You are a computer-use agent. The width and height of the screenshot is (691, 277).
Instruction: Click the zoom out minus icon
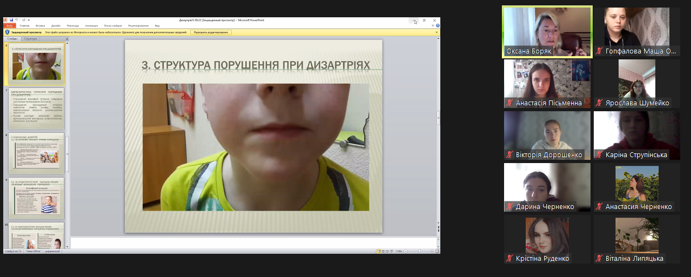(x=406, y=252)
